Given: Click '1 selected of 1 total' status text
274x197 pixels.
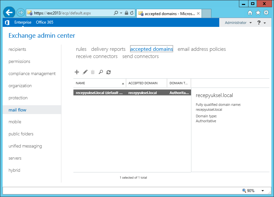Looking at the screenshot, I should (x=133, y=178).
